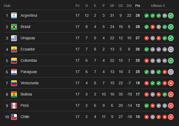The height and width of the screenshot is (126, 179).
Task: Click the Bolivia team name
Action: (26, 94)
